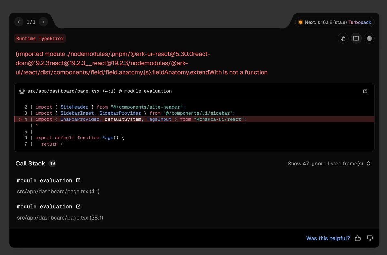The width and height of the screenshot is (387, 255).
Task: Click the Node.js debugger hexagon icon
Action: 369,39
